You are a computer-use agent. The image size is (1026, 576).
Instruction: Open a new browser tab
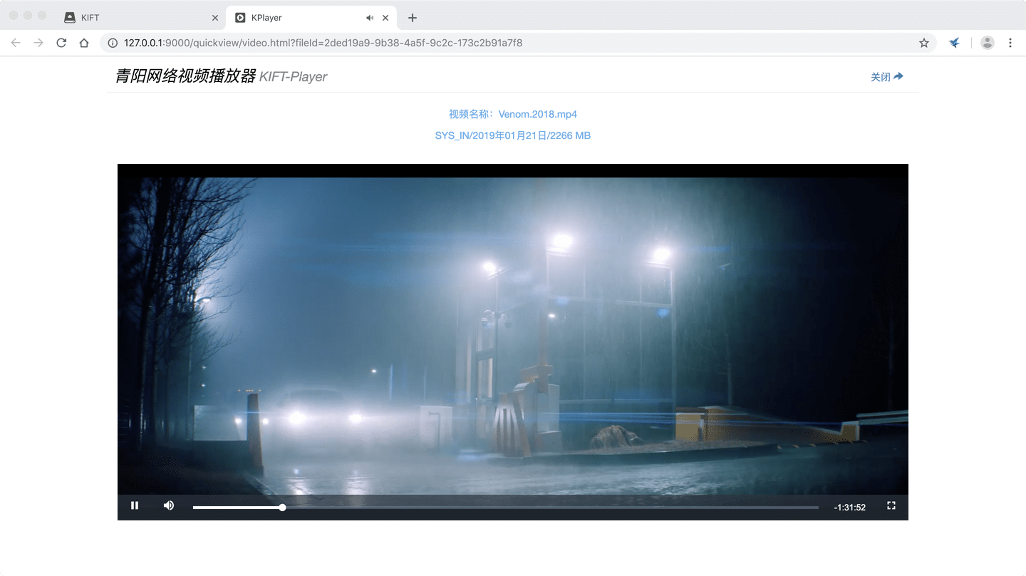(x=413, y=18)
